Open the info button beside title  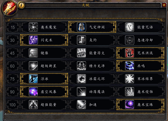click(21, 5)
